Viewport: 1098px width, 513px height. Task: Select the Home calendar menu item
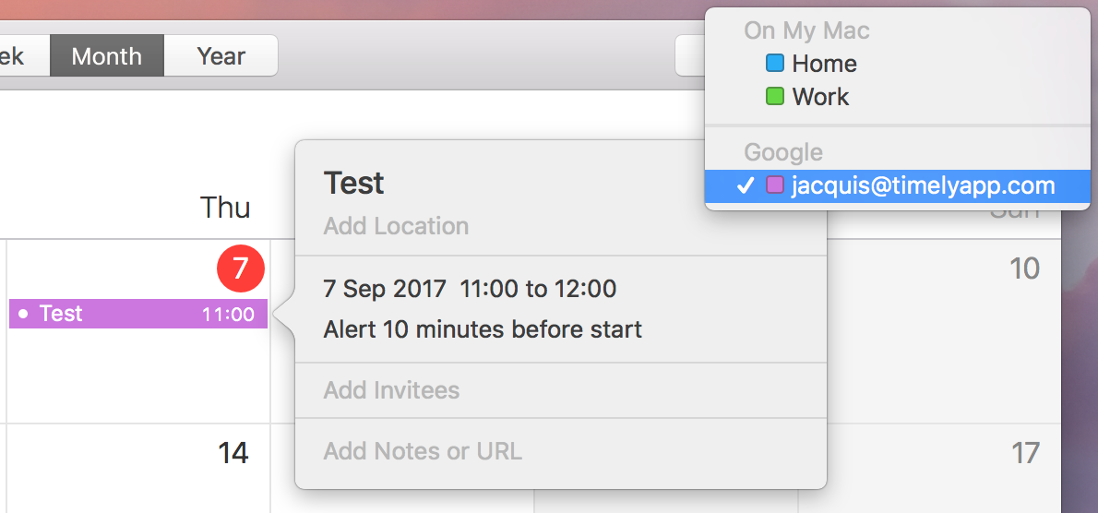(x=898, y=64)
